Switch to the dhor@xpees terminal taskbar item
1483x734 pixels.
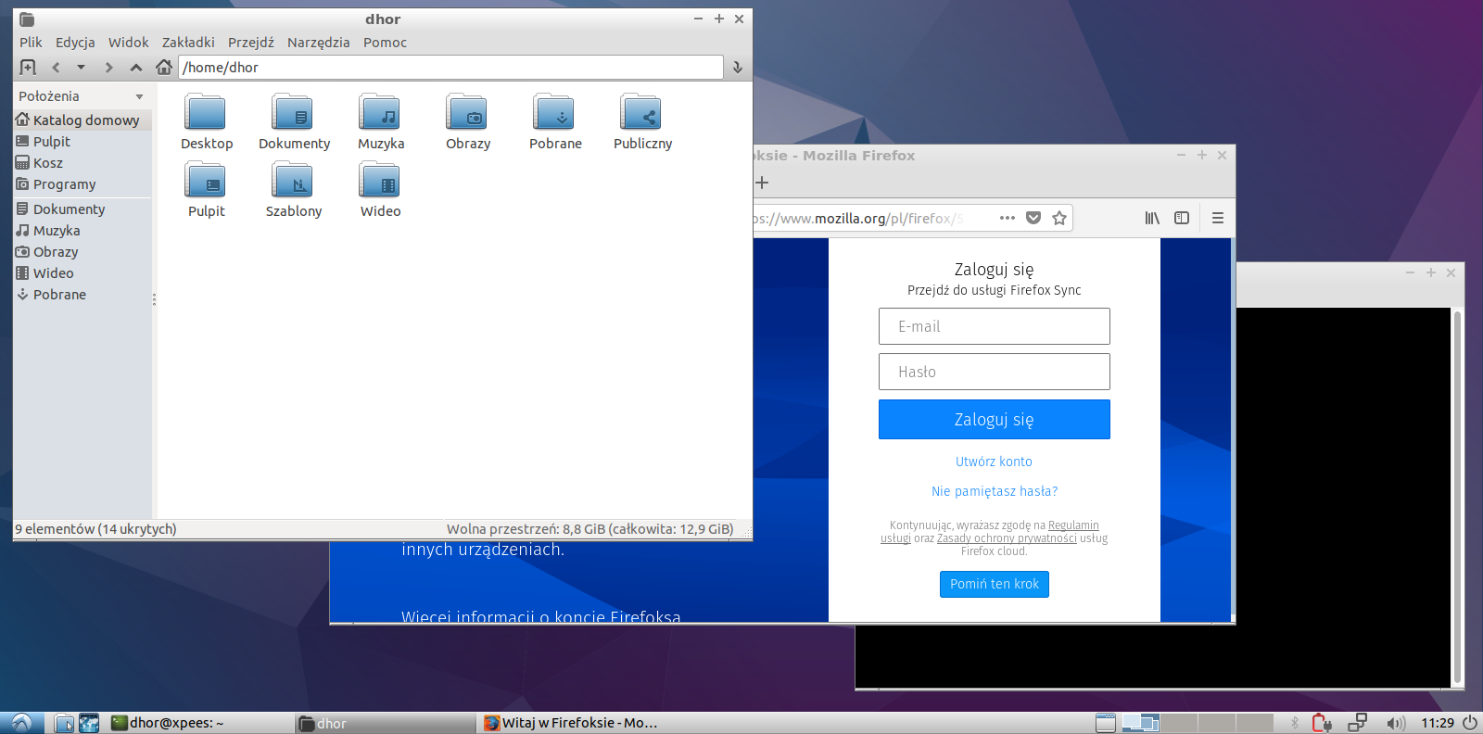[x=199, y=723]
